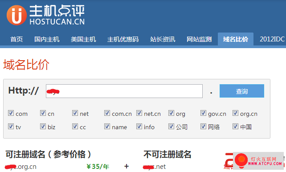
Task: Click the 查询 search button
Action: click(242, 91)
